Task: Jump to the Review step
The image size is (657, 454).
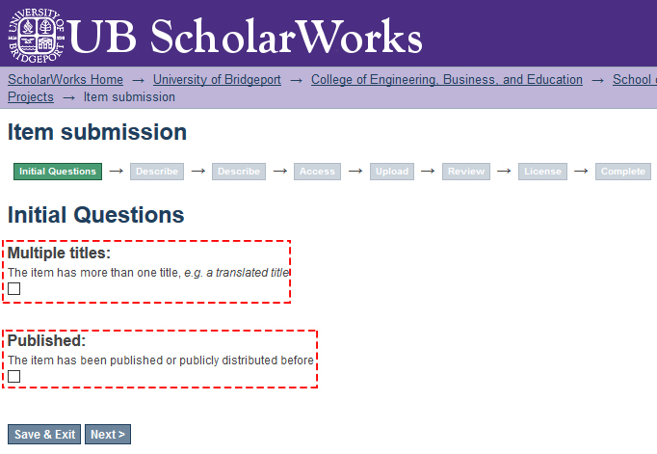Action: tap(466, 172)
